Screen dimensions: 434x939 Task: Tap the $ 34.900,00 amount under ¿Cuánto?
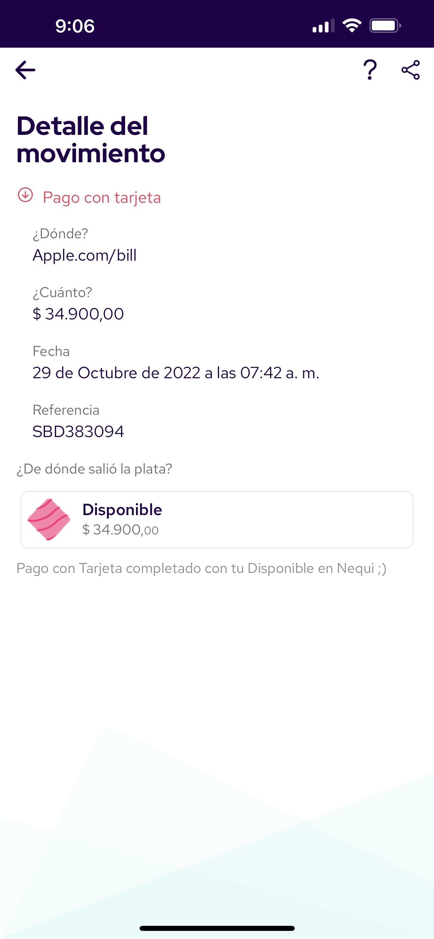pos(78,314)
